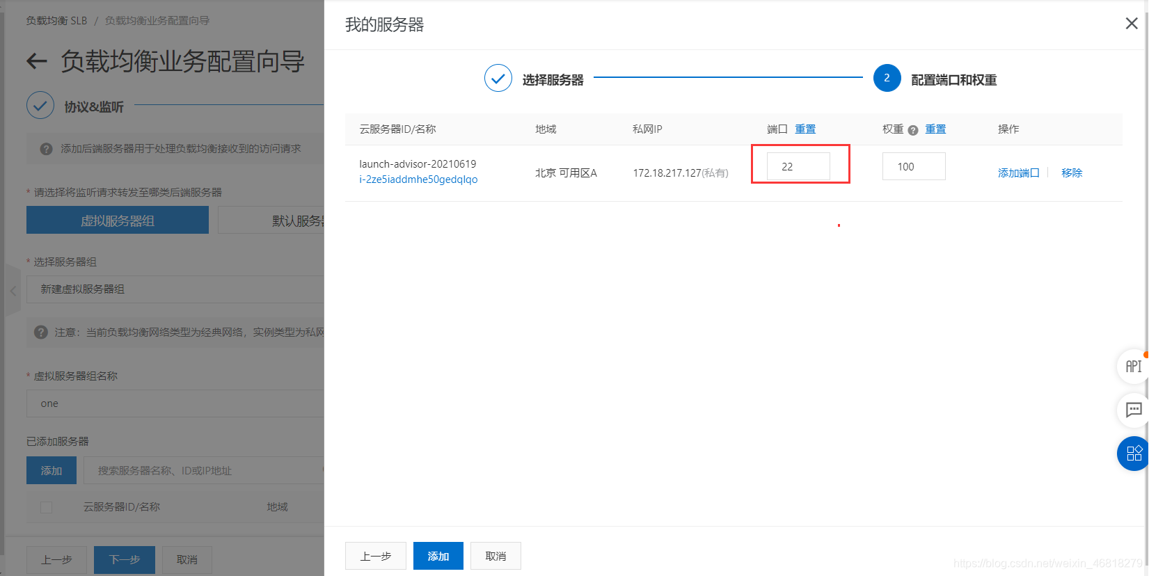Focus the virtual server group name field 'one'
The height and width of the screenshot is (576, 1149).
point(175,403)
